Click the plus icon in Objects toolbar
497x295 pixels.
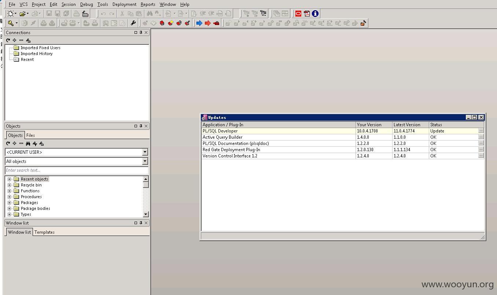click(x=14, y=143)
